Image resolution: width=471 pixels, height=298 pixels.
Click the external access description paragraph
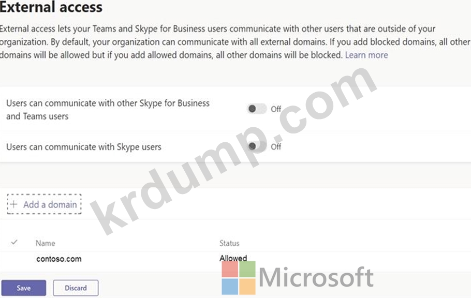(236, 42)
